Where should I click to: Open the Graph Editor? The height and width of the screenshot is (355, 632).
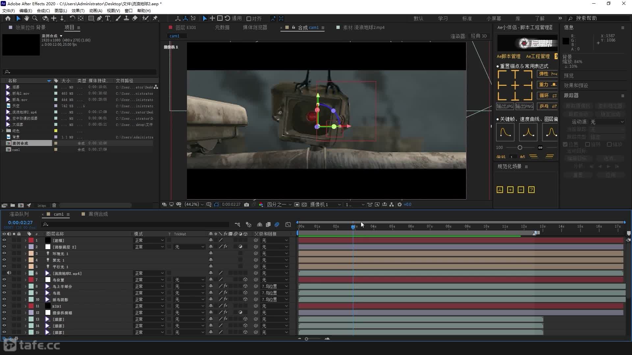[288, 225]
